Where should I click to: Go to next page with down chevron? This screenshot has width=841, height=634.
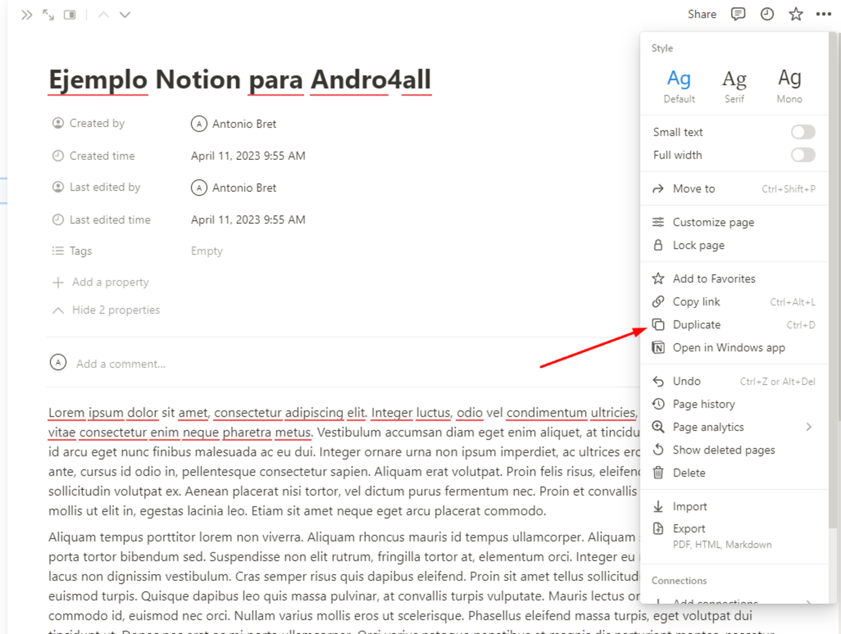tap(125, 15)
